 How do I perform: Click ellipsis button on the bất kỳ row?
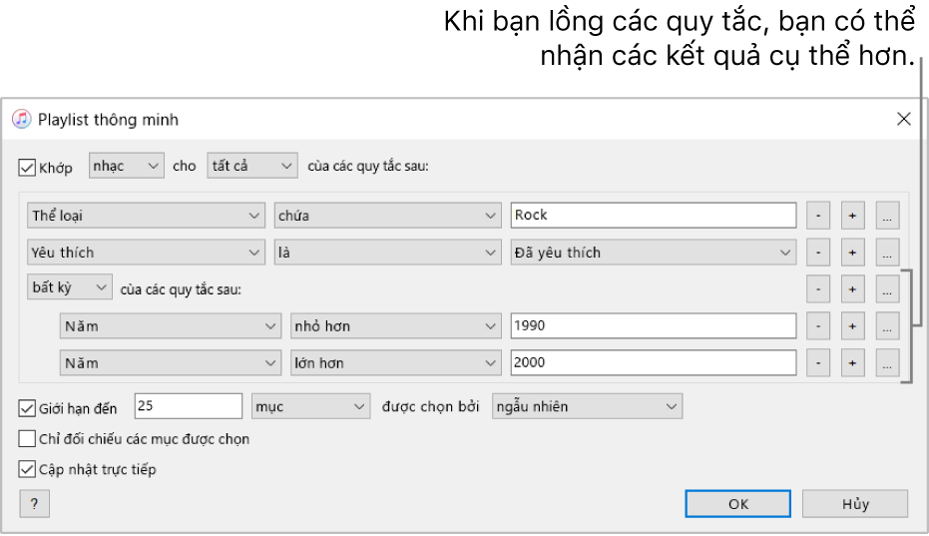pos(887,289)
